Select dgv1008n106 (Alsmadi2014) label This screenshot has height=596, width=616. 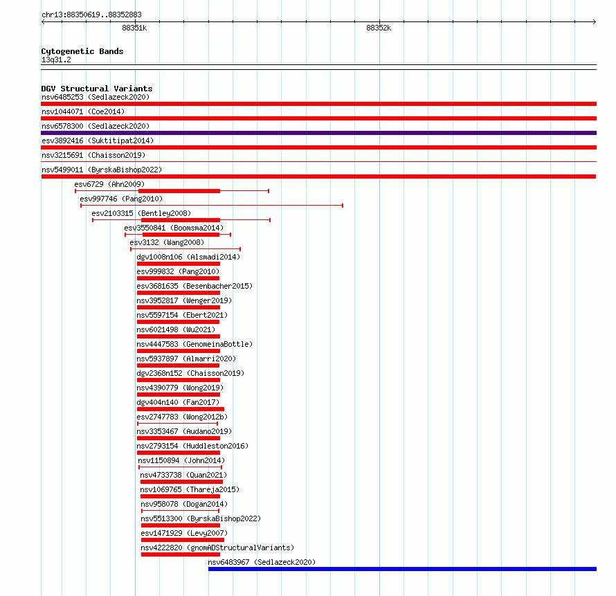(x=188, y=257)
